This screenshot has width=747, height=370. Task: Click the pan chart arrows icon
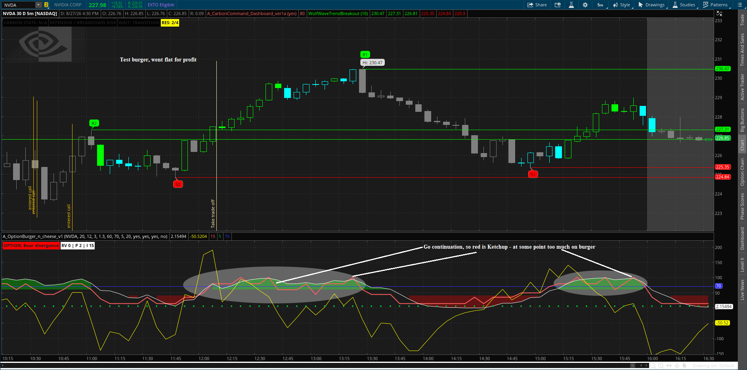pos(669,366)
